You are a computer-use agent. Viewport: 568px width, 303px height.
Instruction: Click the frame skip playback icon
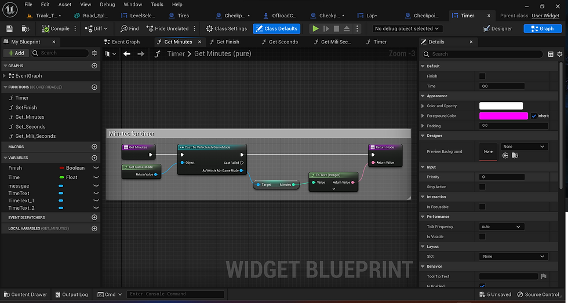point(326,28)
